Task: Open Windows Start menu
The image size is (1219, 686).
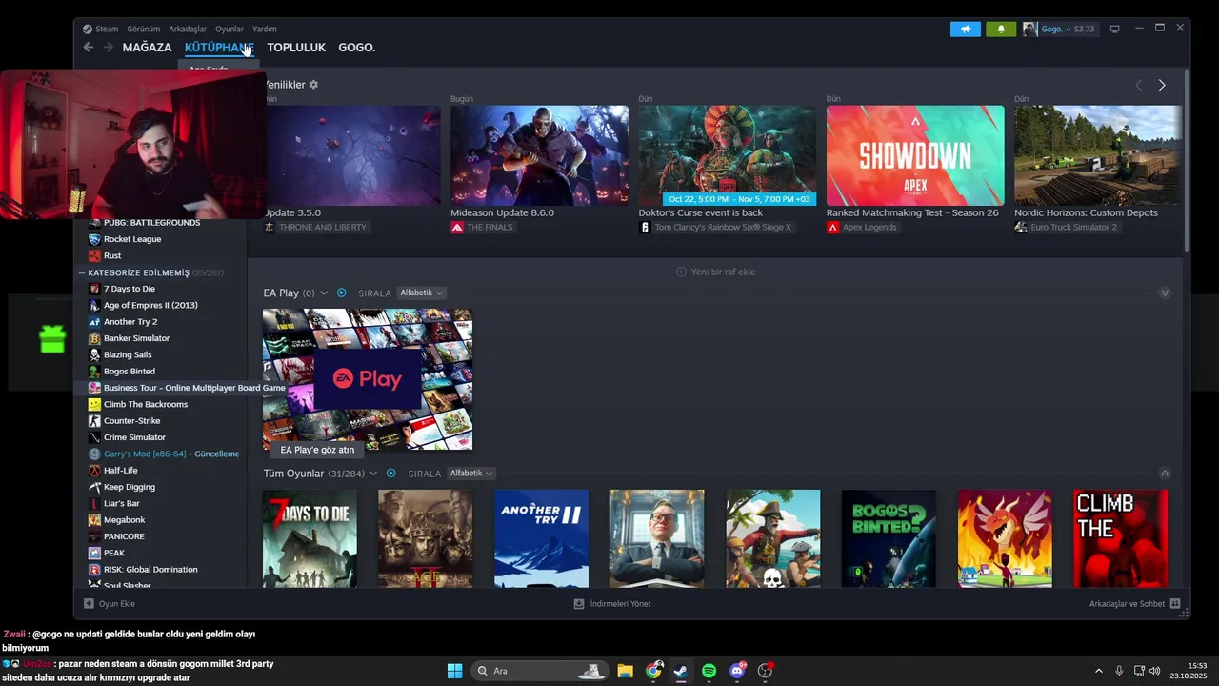Action: (x=454, y=671)
